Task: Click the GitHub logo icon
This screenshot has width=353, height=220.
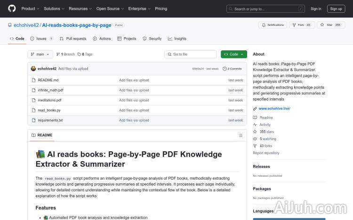Action: pos(12,8)
